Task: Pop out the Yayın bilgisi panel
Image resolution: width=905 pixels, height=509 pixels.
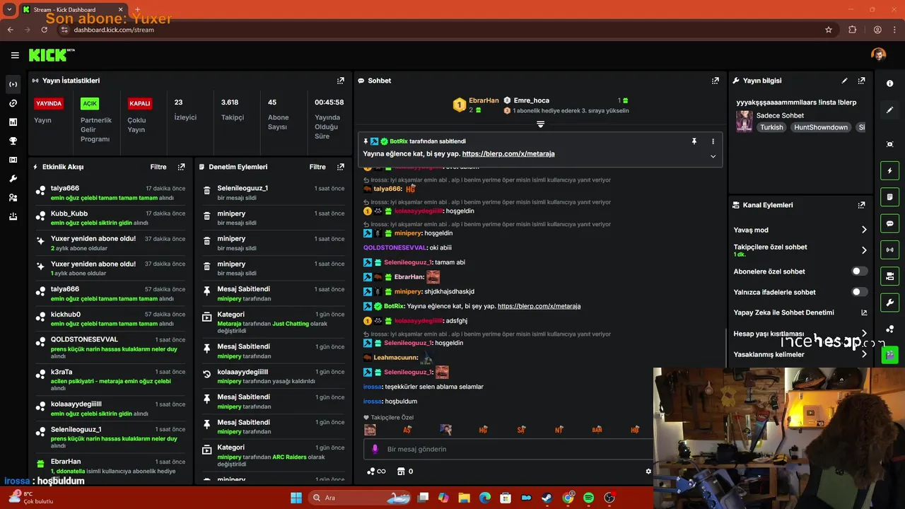Action: pos(861,81)
